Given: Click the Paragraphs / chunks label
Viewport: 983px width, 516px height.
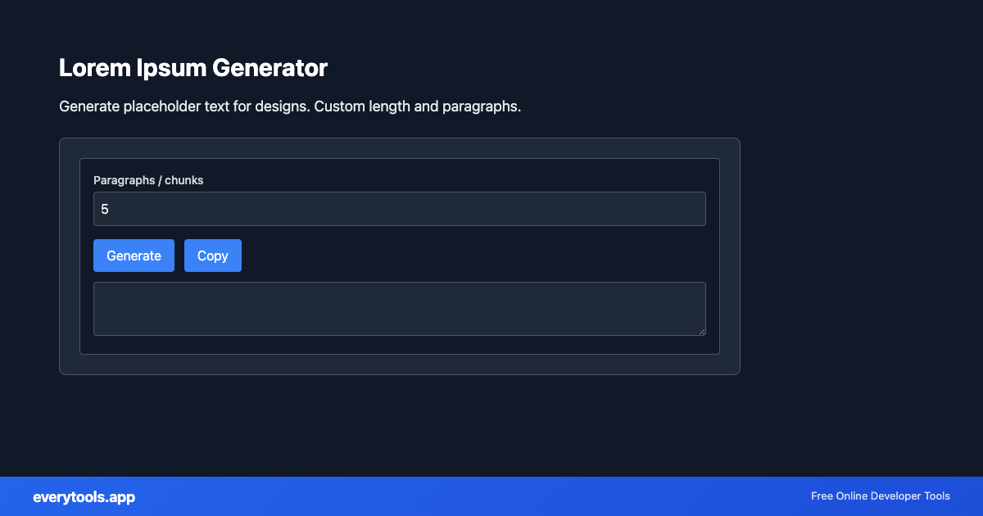Looking at the screenshot, I should (148, 180).
